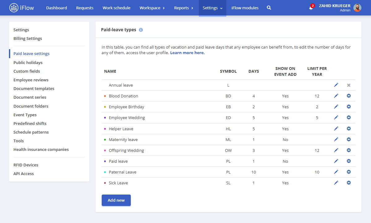Open Schedule patterns
This screenshot has width=371, height=223.
tap(31, 132)
